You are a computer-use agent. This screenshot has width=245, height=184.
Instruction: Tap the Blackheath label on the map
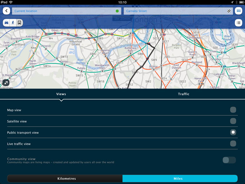click(238, 63)
